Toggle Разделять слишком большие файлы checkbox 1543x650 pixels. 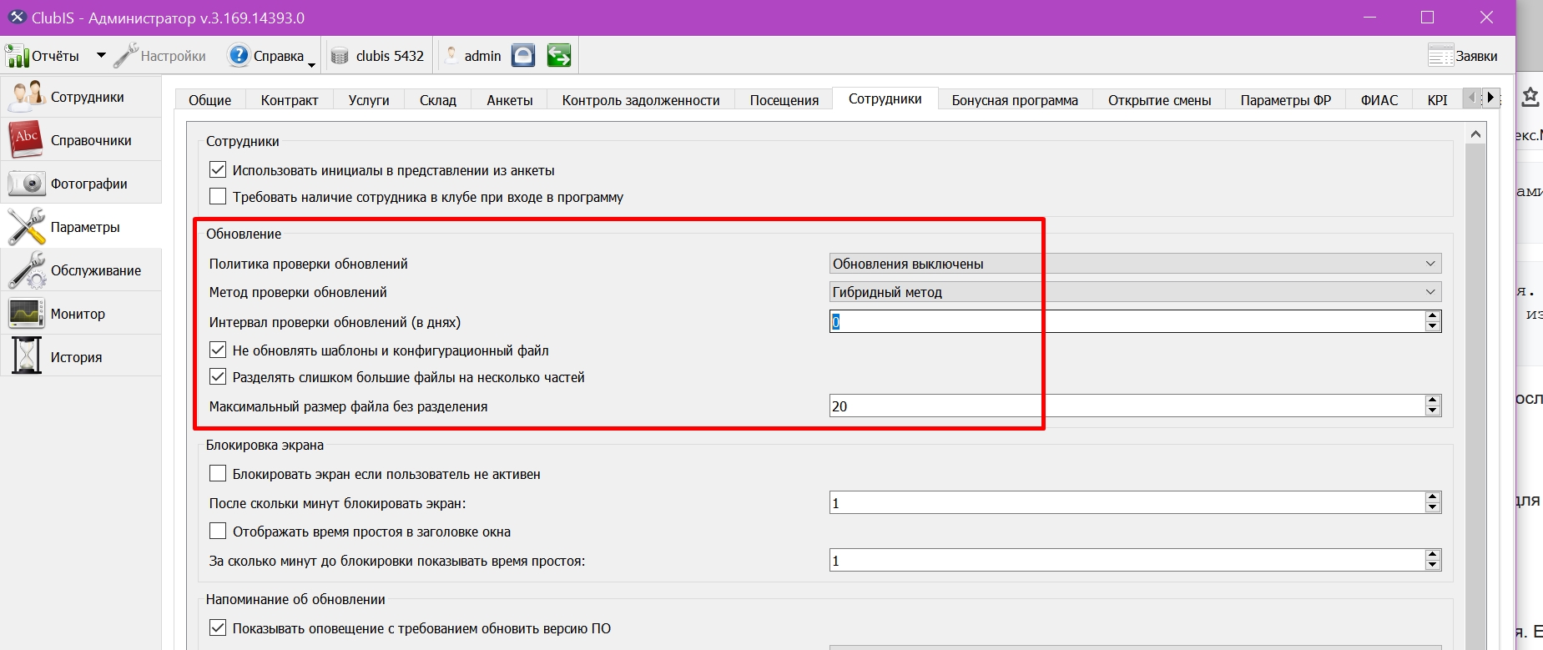click(x=218, y=377)
